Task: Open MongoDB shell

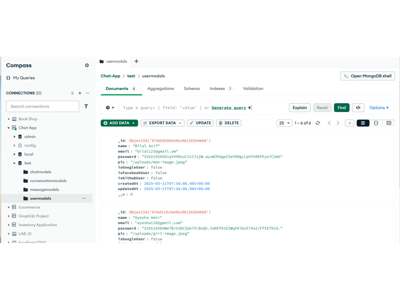Action: (368, 76)
